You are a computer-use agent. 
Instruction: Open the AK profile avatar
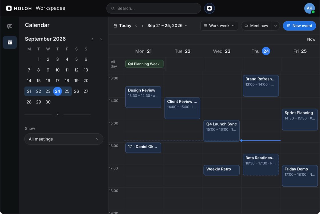pos(309,8)
